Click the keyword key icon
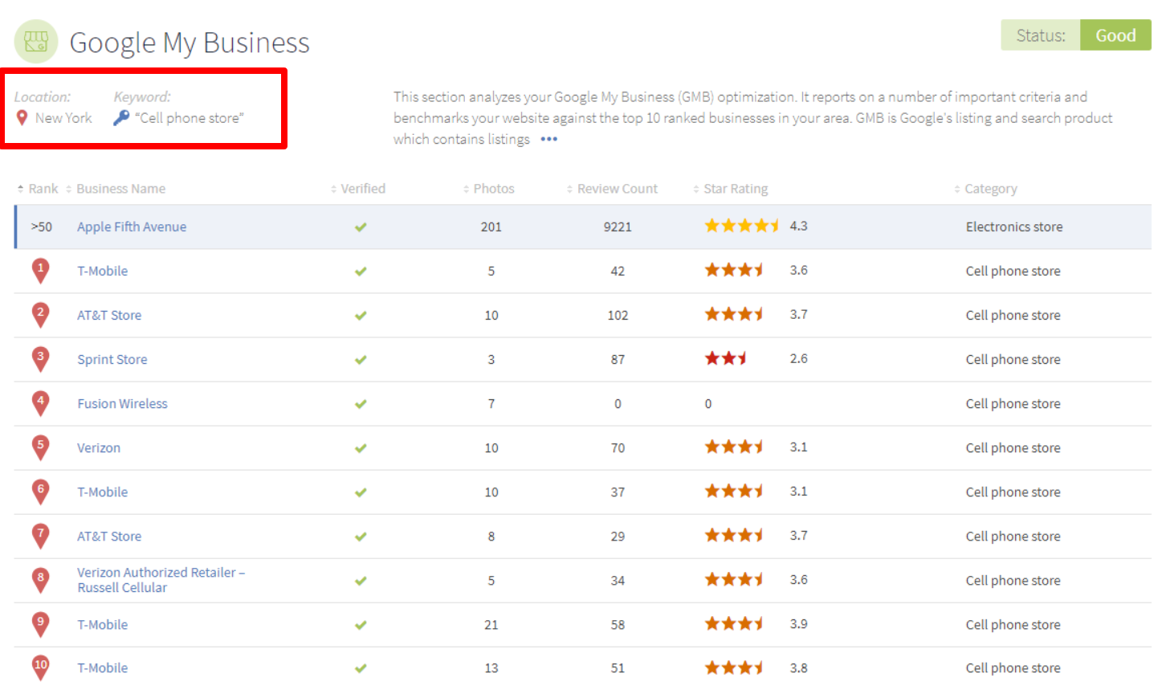1158x686 pixels. pos(121,118)
